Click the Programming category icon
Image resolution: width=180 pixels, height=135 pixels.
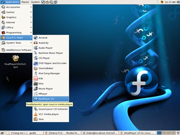coord(3,33)
